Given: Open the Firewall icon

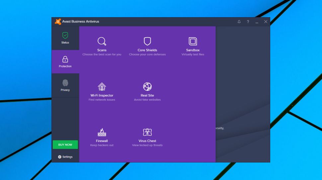Looking at the screenshot, I should pos(102,132).
